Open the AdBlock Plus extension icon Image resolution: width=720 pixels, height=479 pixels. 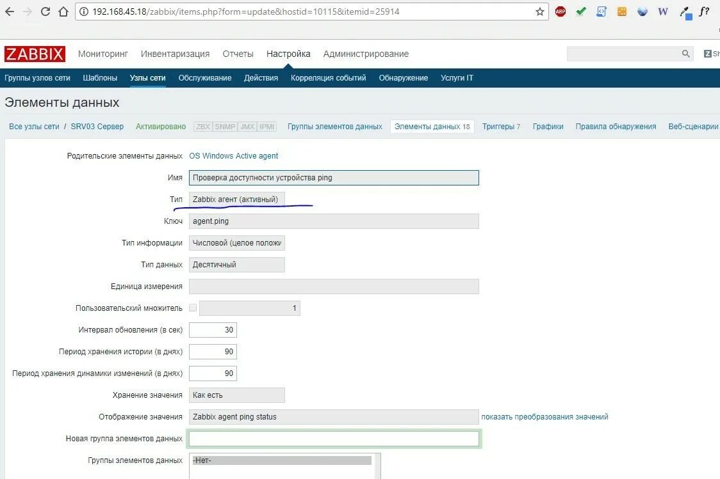click(x=560, y=12)
